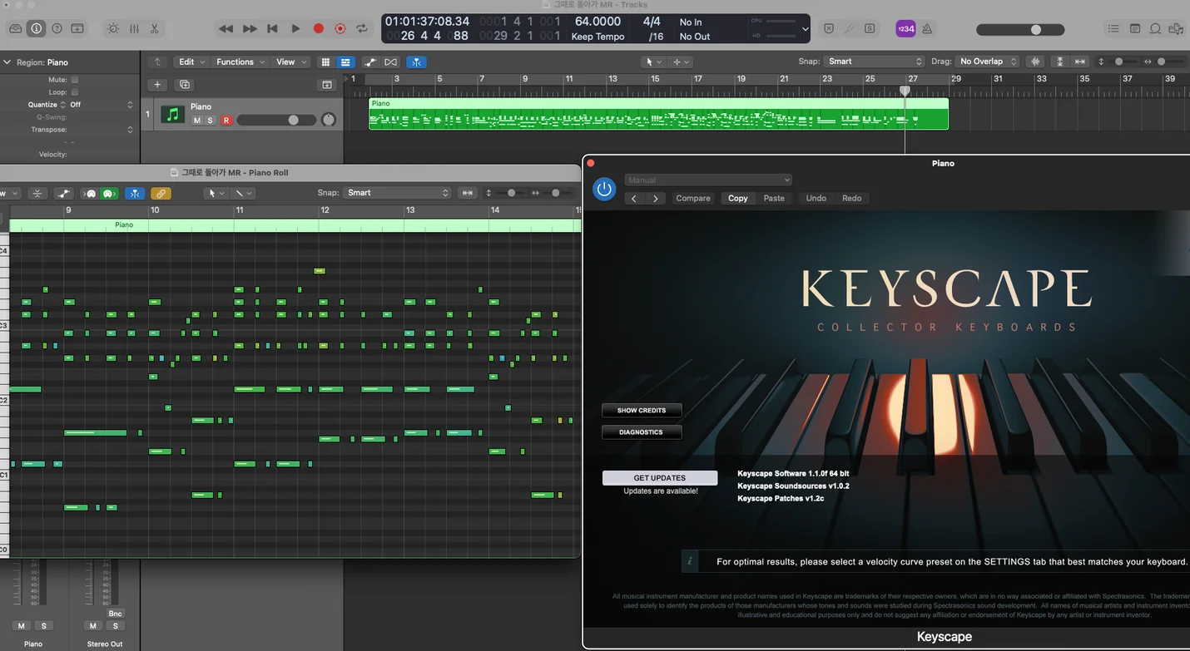Screen dimensions: 1190x651
Task: Open Quick Help question mark icon
Action: [57, 28]
